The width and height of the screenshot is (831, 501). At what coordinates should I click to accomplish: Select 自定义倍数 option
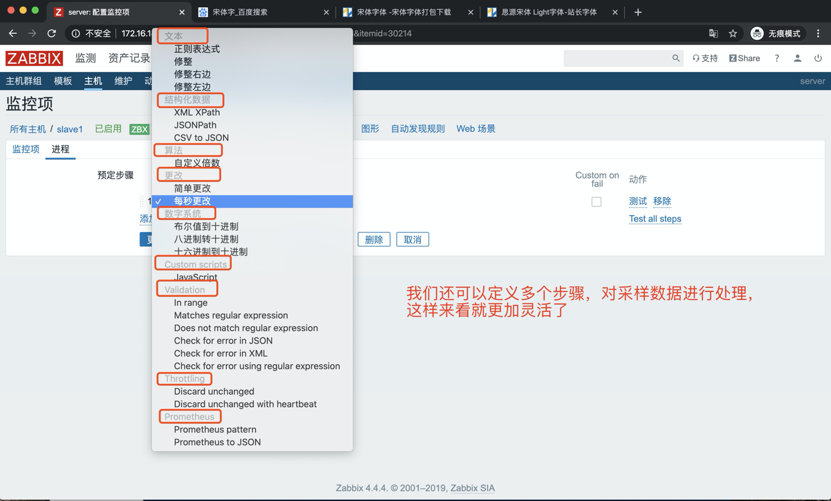197,163
